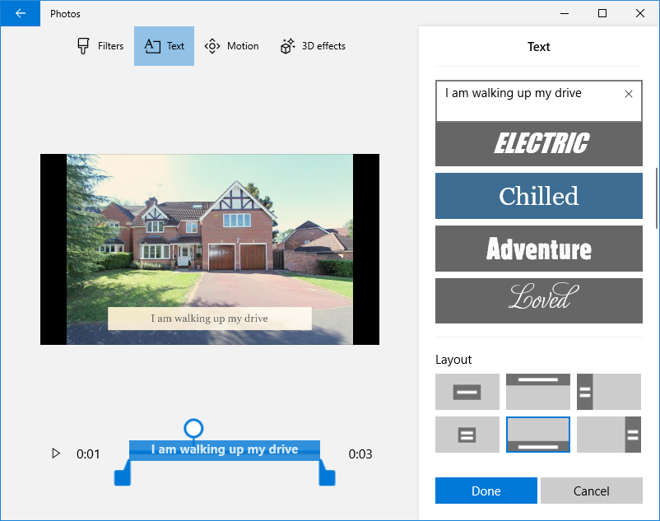Open the Filters tab
Image resolution: width=660 pixels, height=521 pixels.
100,46
